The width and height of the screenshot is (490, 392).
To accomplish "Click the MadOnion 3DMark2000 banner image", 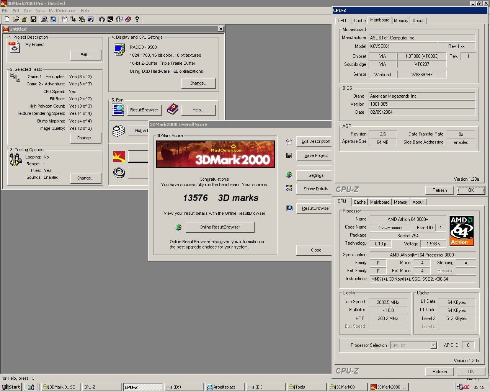I will click(x=215, y=154).
